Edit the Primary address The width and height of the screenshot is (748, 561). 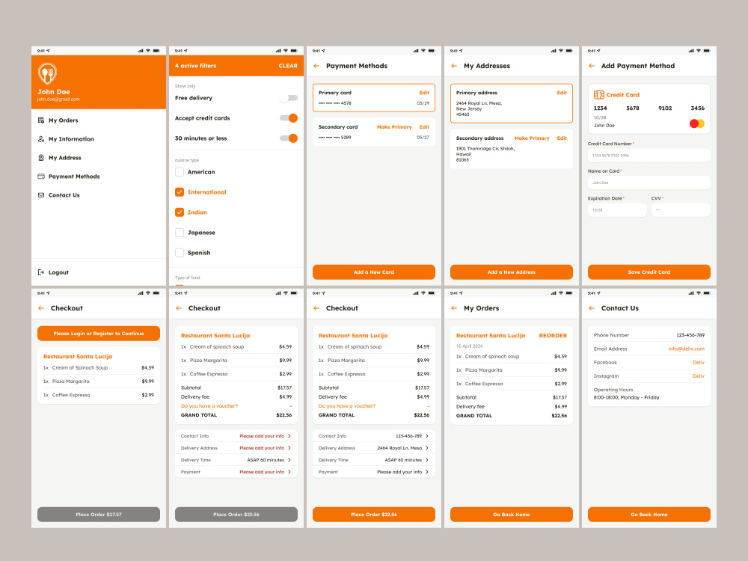(x=562, y=93)
